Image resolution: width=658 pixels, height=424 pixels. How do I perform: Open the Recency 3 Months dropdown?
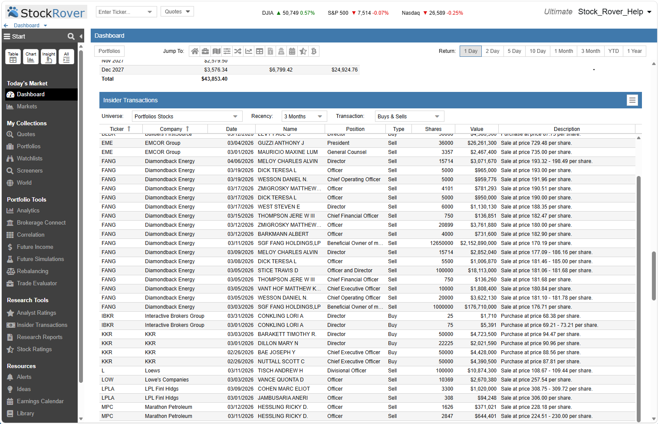(304, 116)
